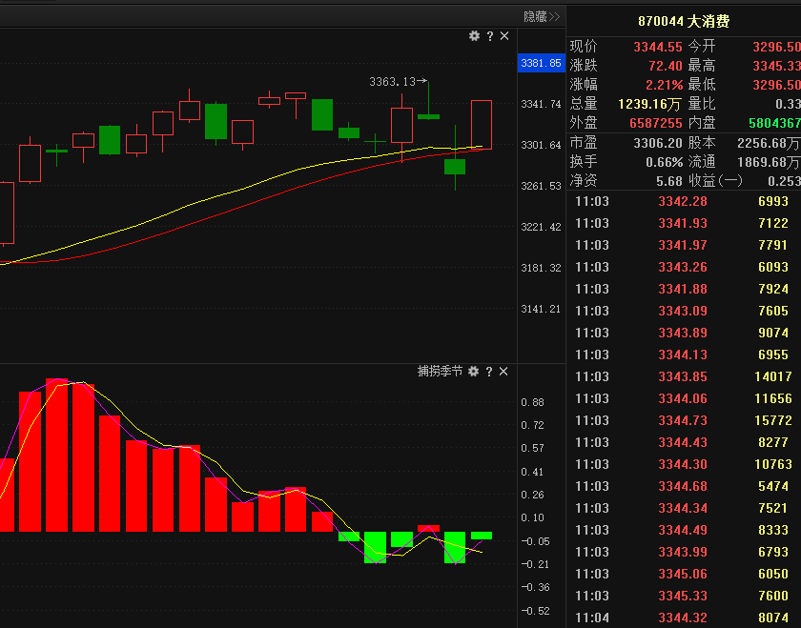Click the 捕捞季节 indicator name label
This screenshot has width=801, height=628.
(x=440, y=371)
